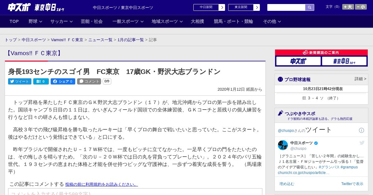373x195 pixels.
Task: Click the 巨 3 − 4 ソ score
Action: coord(321,98)
